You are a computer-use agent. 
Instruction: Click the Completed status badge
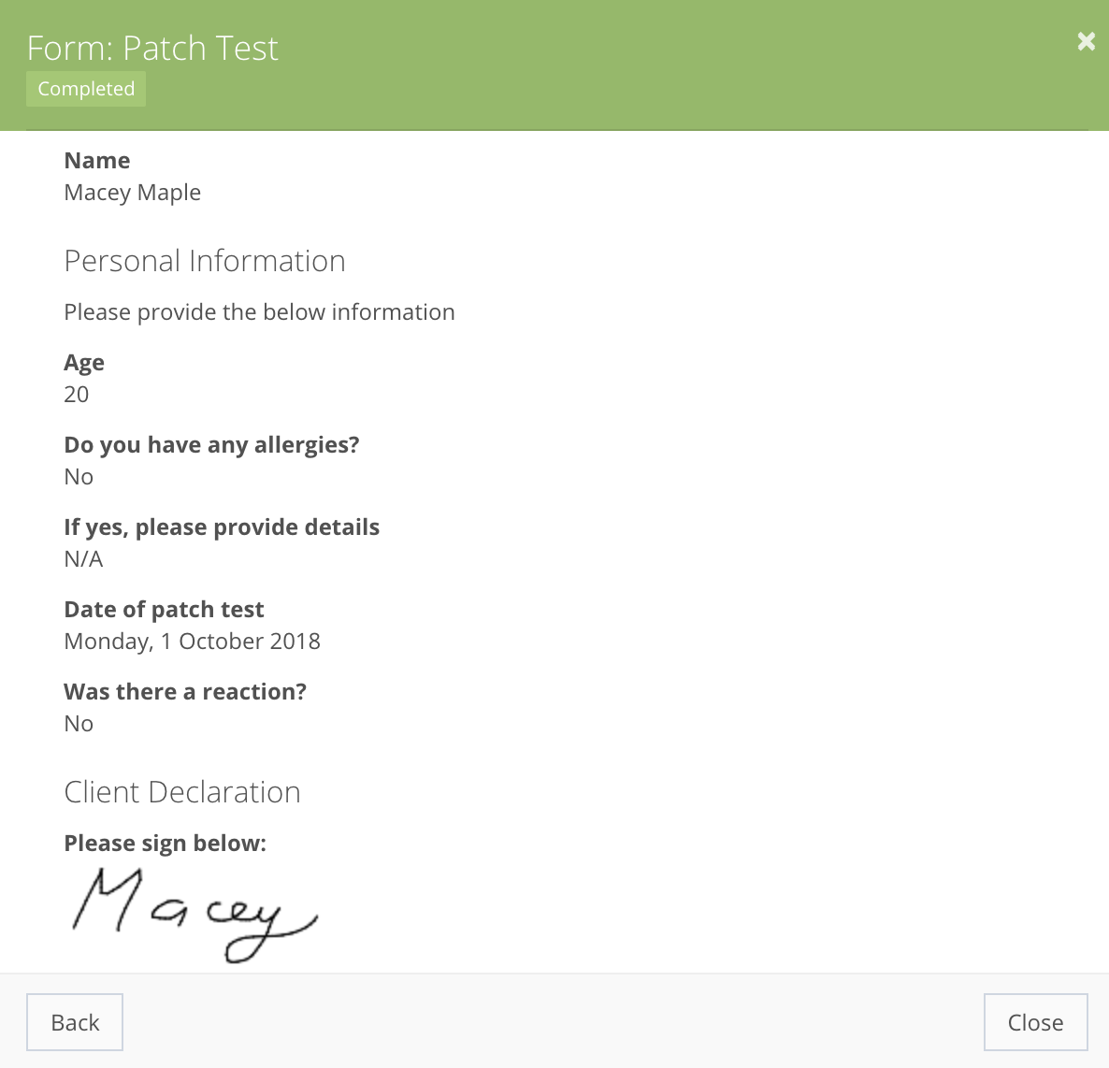(x=86, y=89)
